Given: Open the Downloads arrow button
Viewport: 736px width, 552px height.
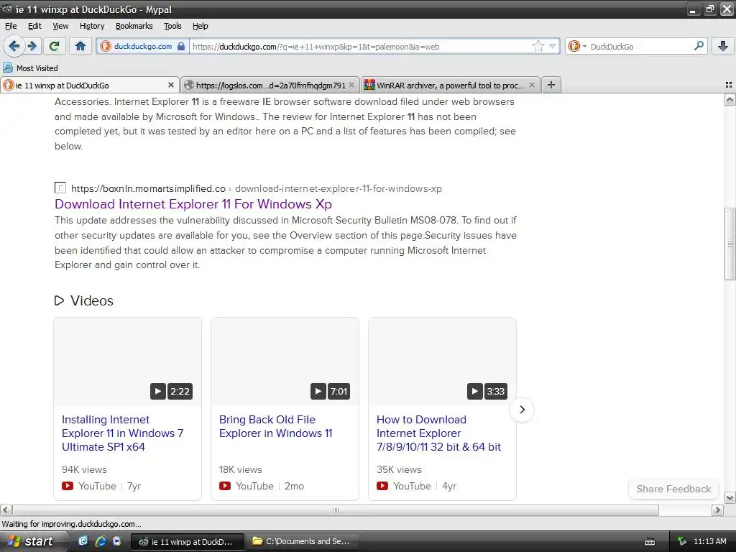Looking at the screenshot, I should coord(723,46).
